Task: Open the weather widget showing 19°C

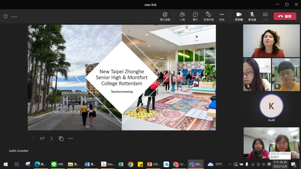Action: (x=215, y=164)
